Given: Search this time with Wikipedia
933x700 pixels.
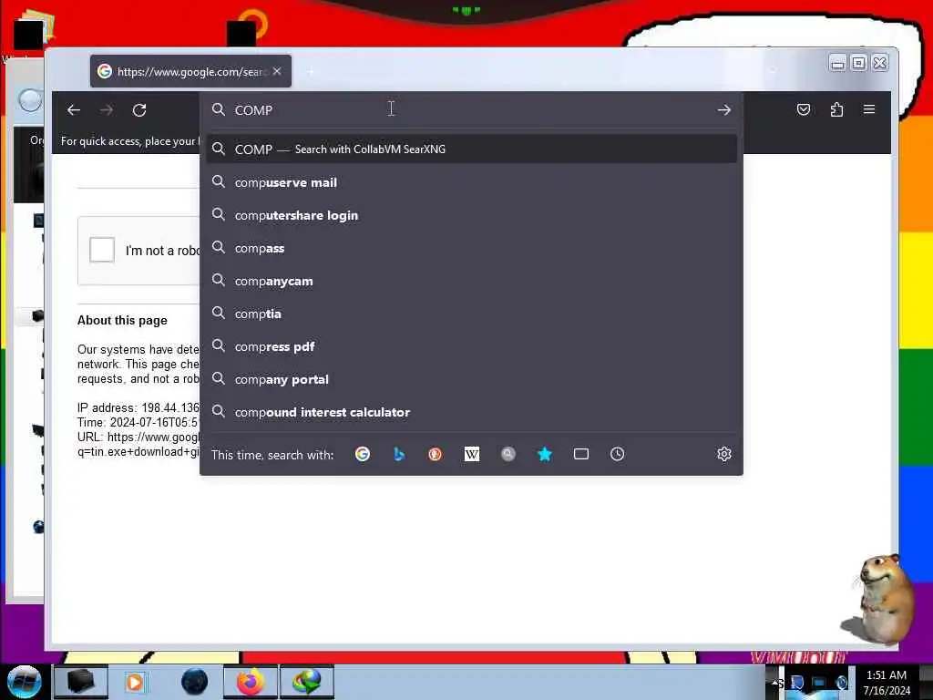Looking at the screenshot, I should 471,454.
